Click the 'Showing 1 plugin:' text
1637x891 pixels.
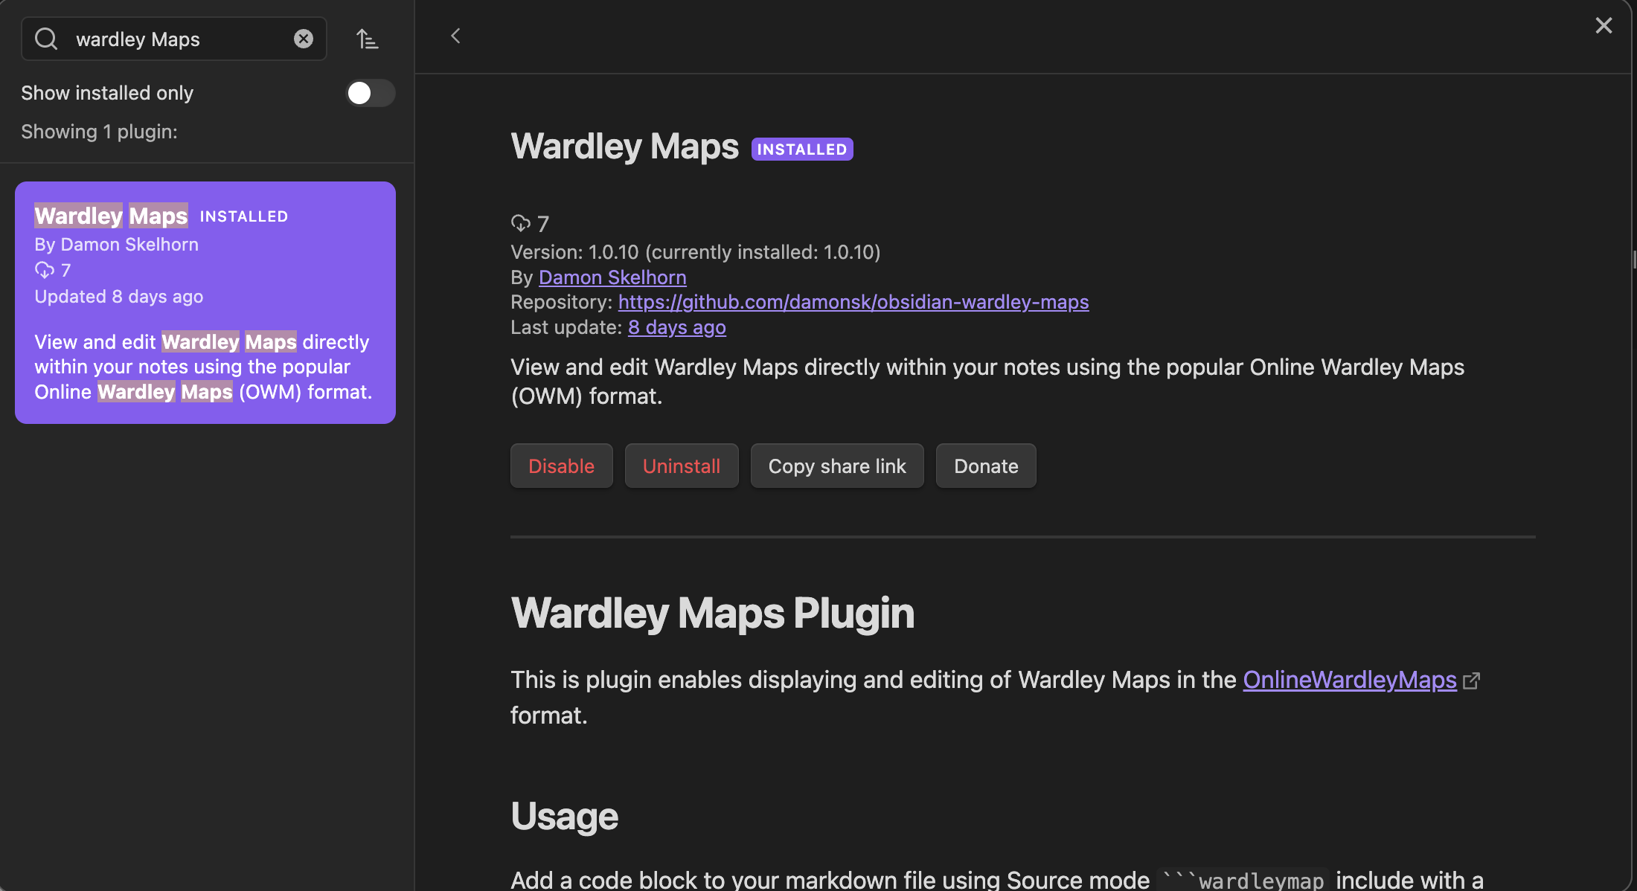tap(99, 132)
